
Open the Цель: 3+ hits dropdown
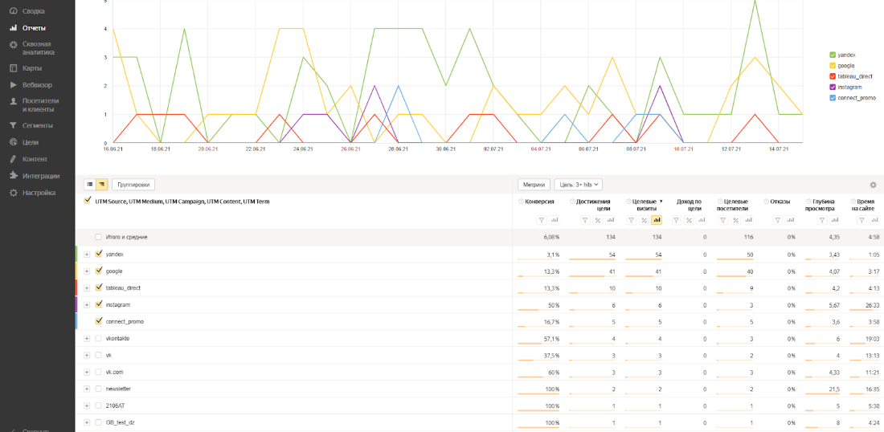coord(578,184)
